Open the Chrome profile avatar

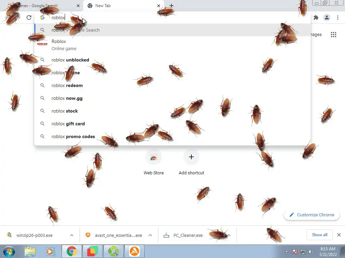(x=327, y=17)
